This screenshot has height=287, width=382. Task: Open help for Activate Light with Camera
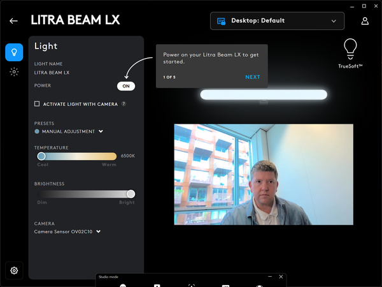coord(124,103)
